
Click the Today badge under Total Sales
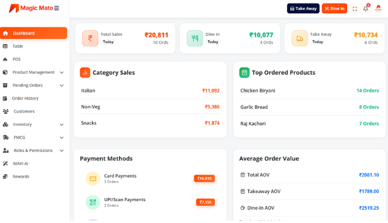pyautogui.click(x=108, y=42)
